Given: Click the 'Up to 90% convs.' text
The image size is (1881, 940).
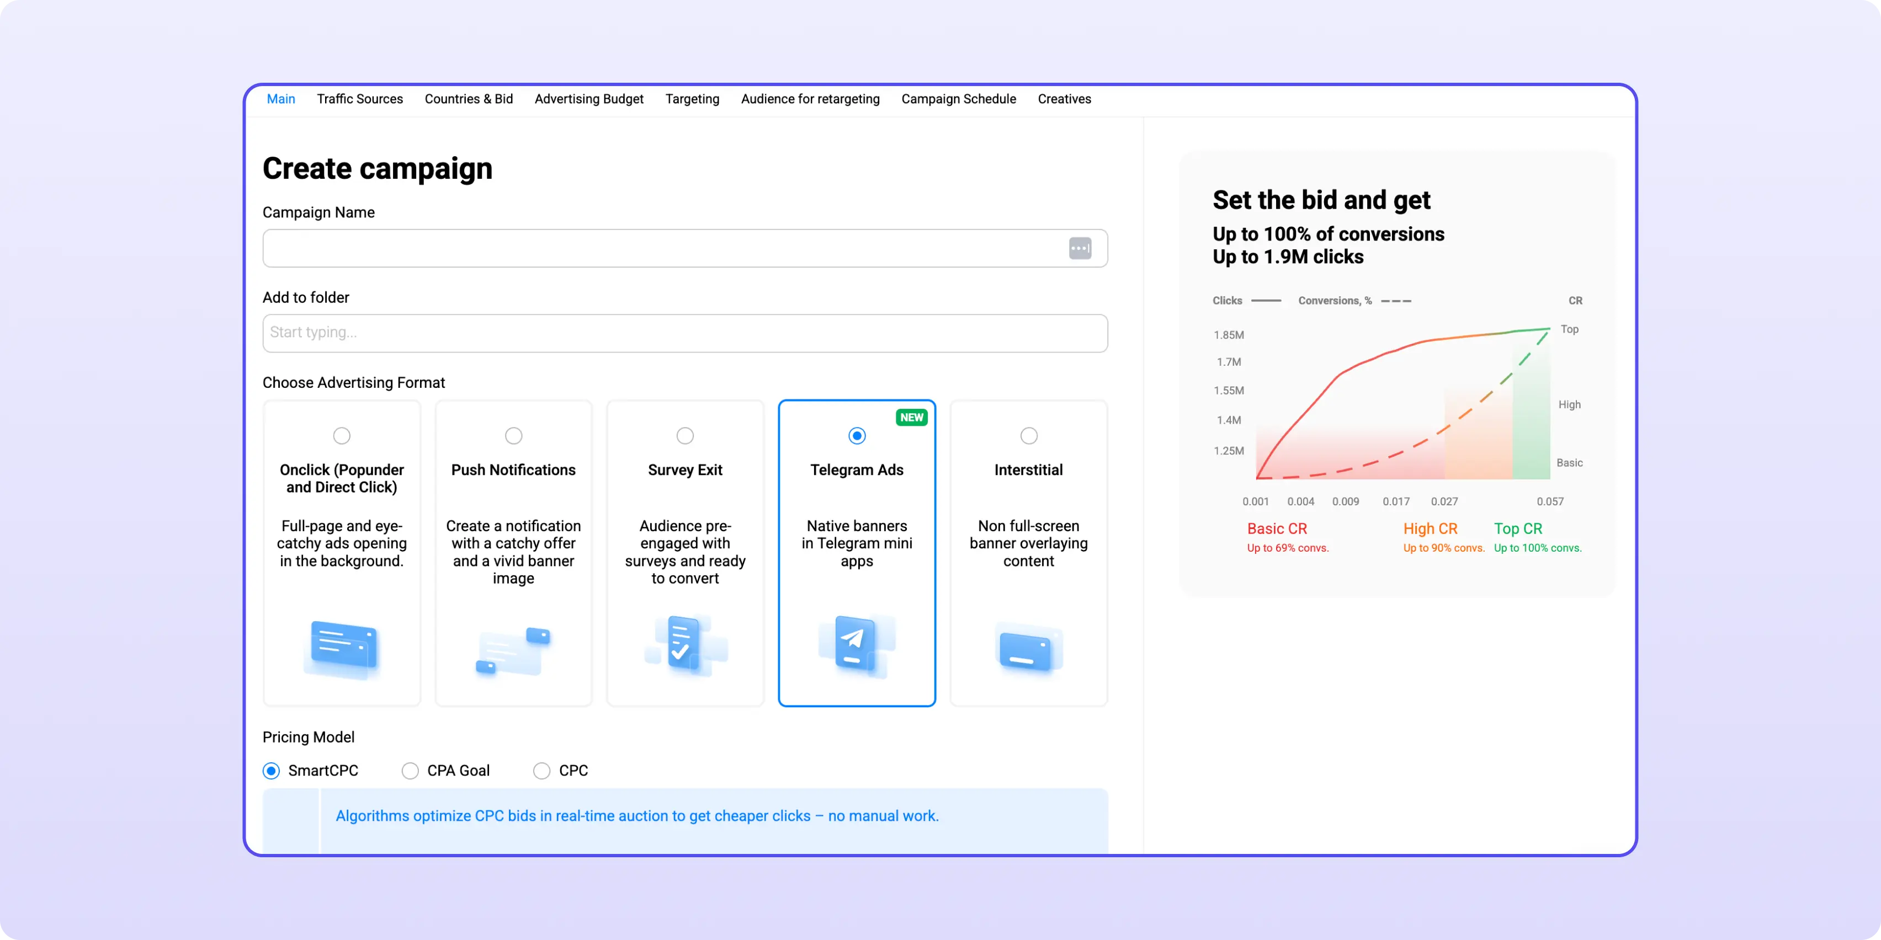Looking at the screenshot, I should click(x=1444, y=548).
